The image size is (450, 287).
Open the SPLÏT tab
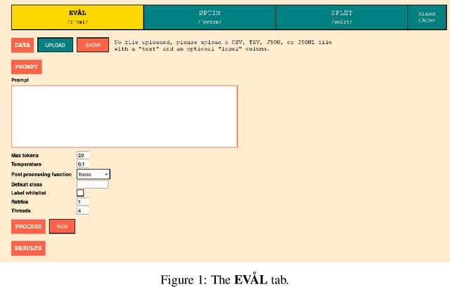341,17
